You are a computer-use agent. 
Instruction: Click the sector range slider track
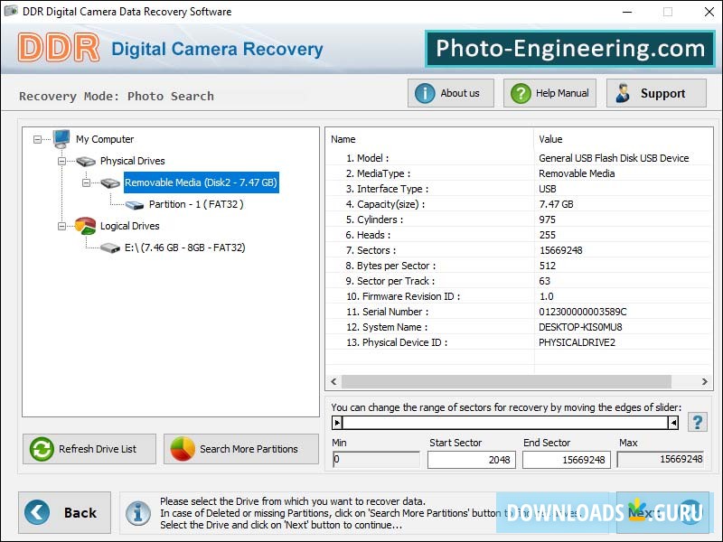(506, 421)
